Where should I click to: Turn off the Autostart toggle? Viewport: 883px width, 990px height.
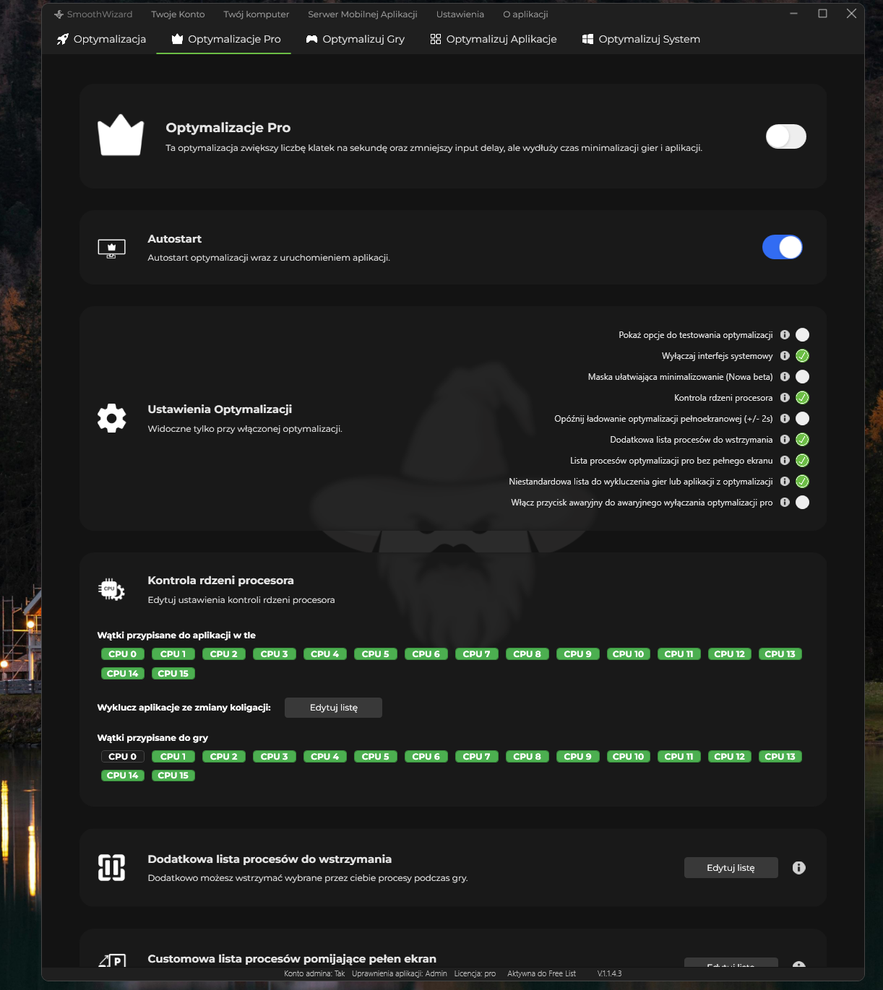(x=783, y=248)
